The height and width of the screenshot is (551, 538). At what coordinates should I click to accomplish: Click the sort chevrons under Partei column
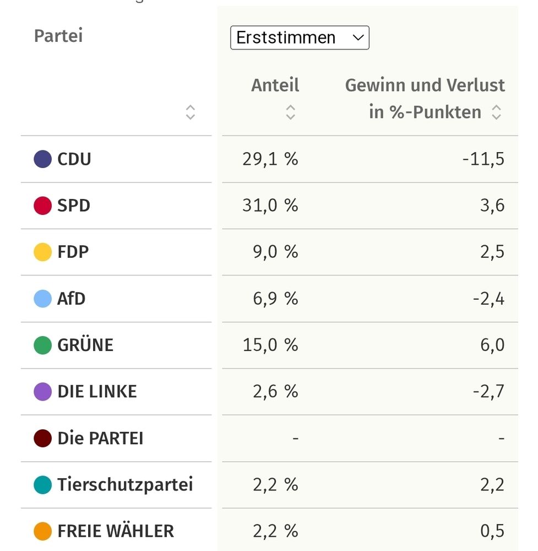(191, 112)
